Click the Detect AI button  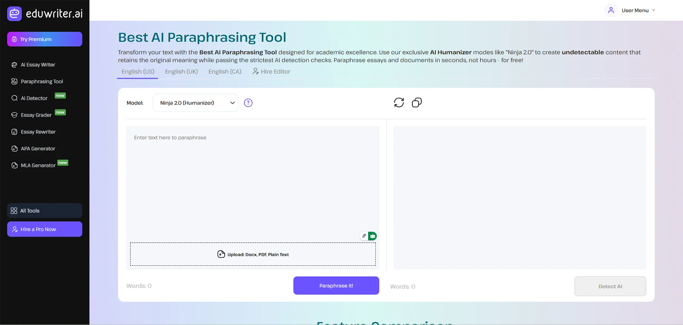pos(610,286)
